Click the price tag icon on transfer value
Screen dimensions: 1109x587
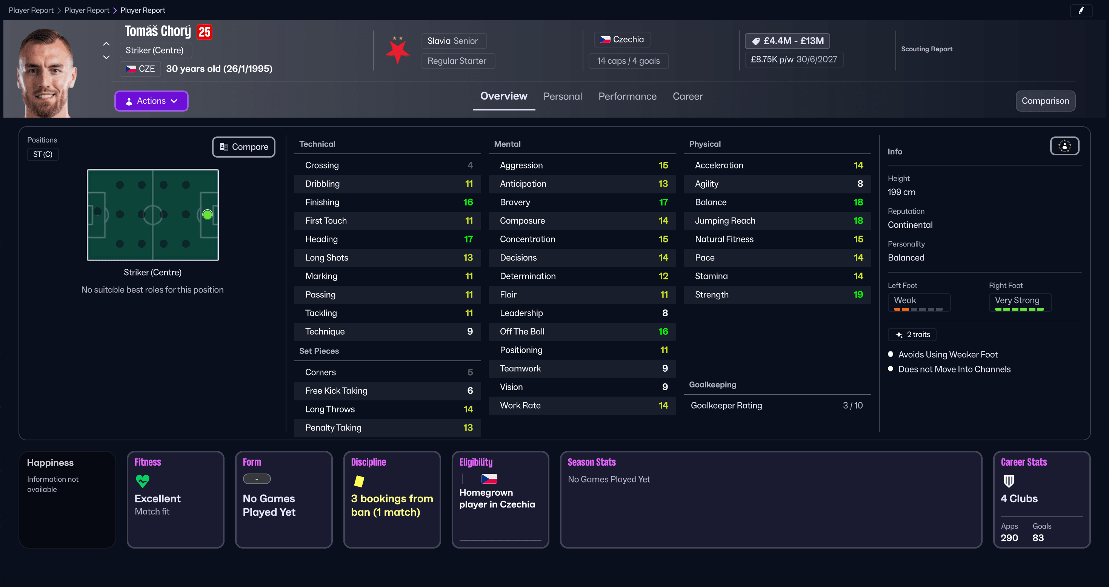coord(756,41)
